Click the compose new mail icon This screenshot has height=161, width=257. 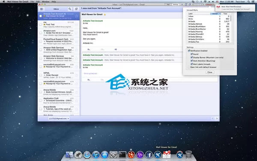coord(76,9)
